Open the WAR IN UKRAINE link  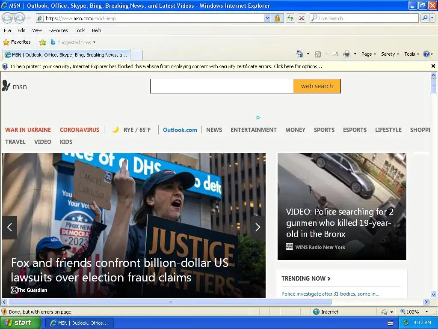pos(28,130)
